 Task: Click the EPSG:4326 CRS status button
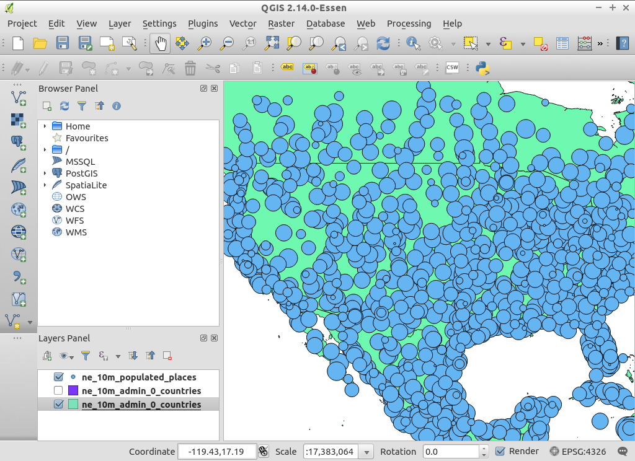[578, 451]
